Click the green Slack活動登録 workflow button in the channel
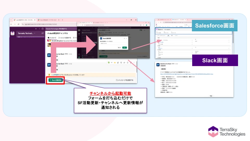250x141 pixels. click(x=55, y=80)
